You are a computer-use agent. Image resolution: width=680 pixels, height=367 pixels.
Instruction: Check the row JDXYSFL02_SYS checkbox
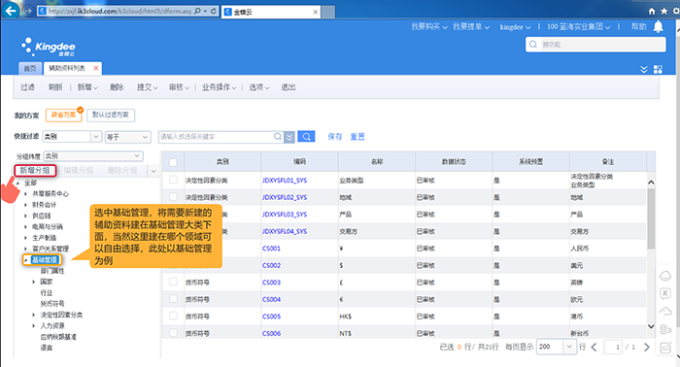173,197
